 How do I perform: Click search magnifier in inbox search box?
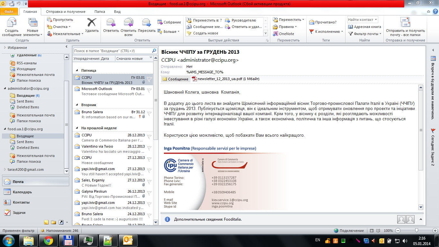pyautogui.click(x=154, y=51)
